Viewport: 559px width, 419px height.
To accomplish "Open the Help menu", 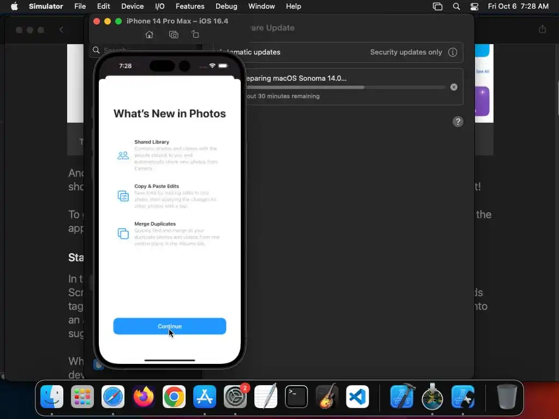I will click(x=293, y=7).
